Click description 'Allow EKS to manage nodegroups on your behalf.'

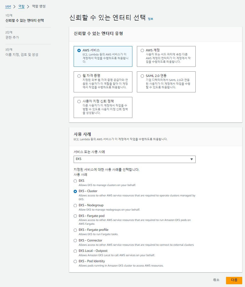(109, 210)
